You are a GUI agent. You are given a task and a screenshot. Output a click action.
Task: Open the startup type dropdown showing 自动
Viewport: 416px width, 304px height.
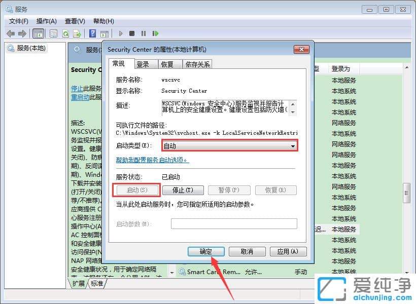(x=293, y=145)
